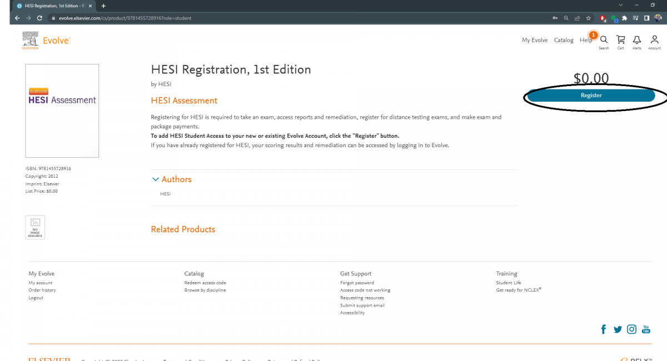Click the orange HESI Assessment heading
Viewport: 667px width, 361px height.
coord(184,101)
